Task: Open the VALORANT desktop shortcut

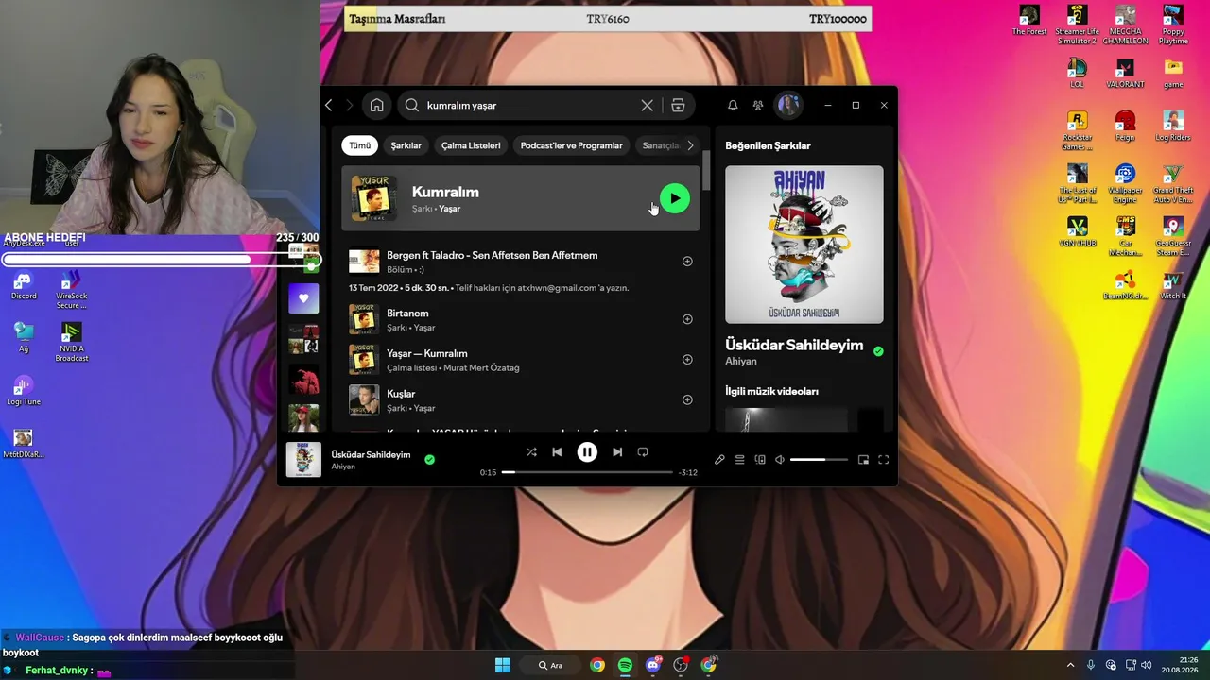Action: [1125, 74]
